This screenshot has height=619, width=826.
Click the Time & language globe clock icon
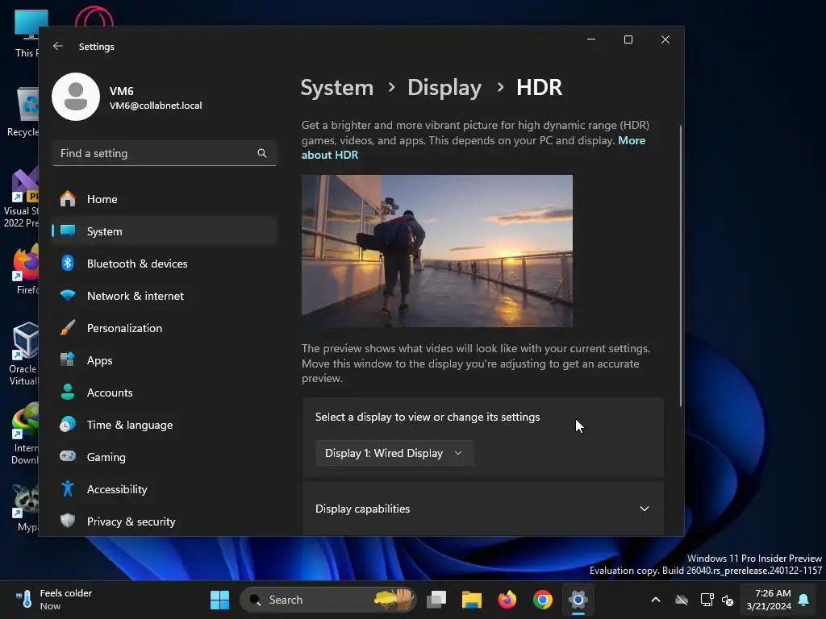68,424
